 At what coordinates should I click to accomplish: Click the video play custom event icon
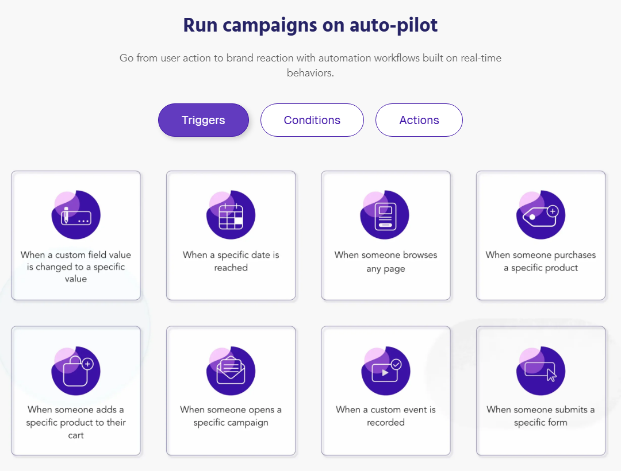coord(386,370)
